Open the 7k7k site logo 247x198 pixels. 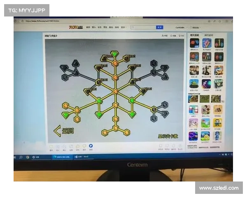[75, 27]
